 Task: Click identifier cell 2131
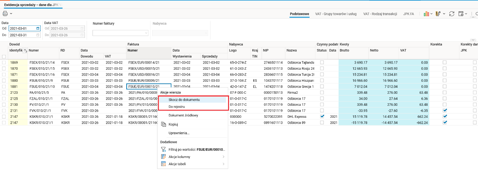[18, 111]
